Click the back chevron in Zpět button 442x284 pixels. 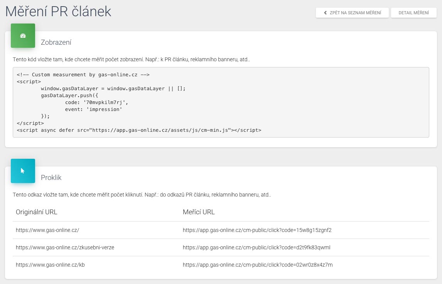(x=325, y=13)
